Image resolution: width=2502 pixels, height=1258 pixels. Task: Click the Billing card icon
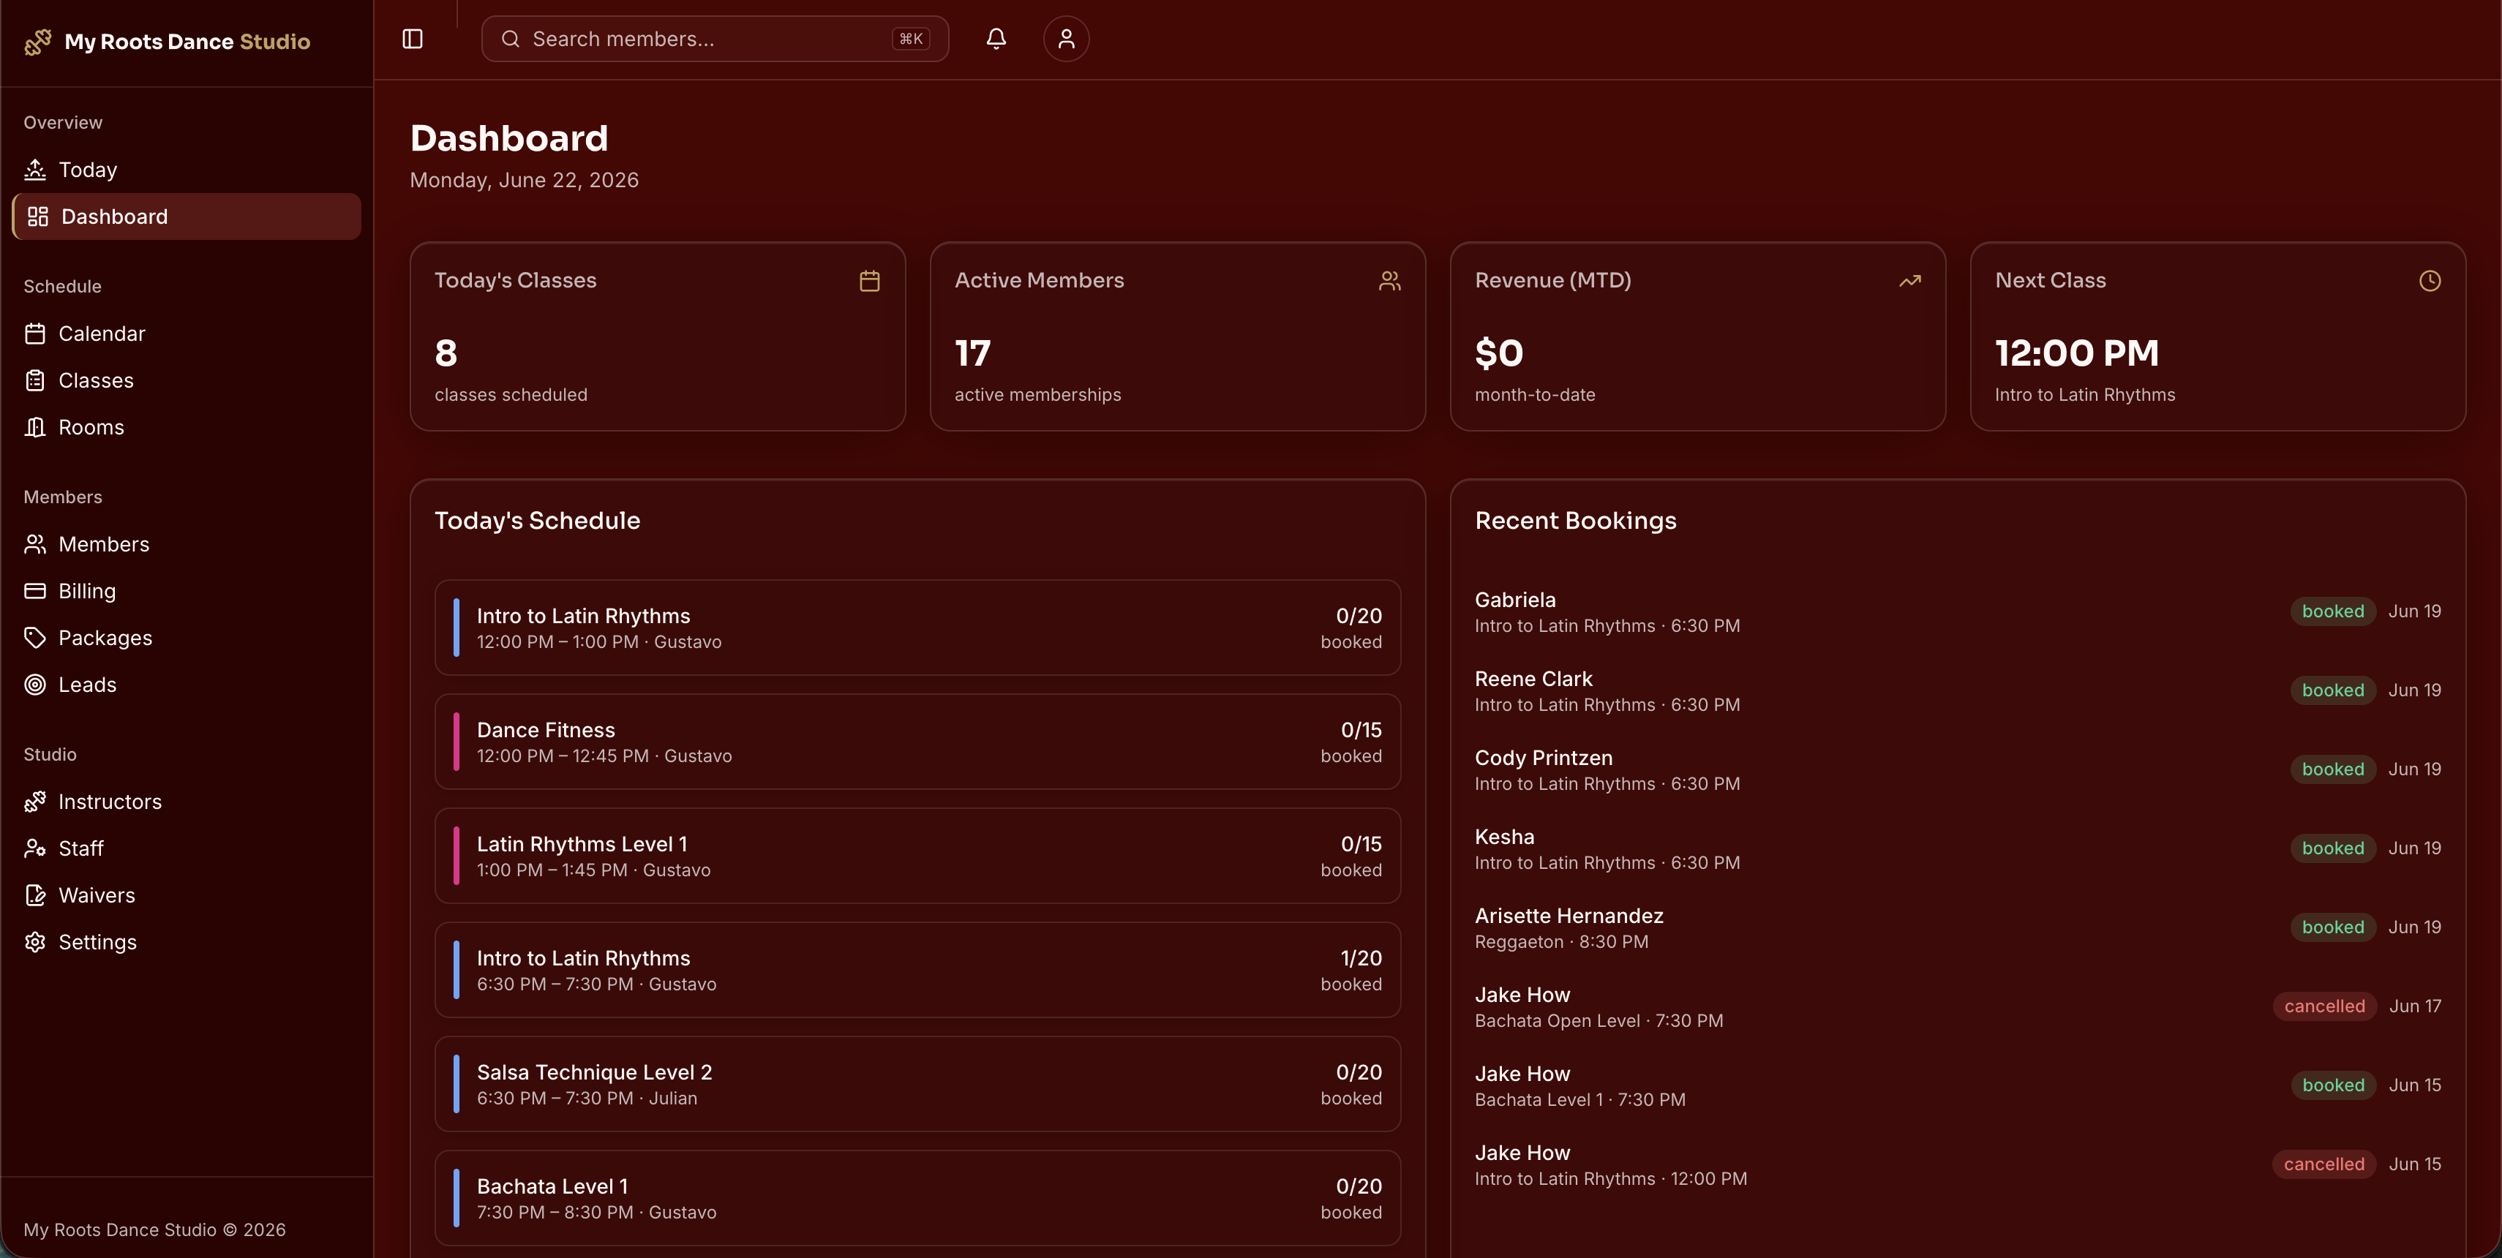coord(35,591)
